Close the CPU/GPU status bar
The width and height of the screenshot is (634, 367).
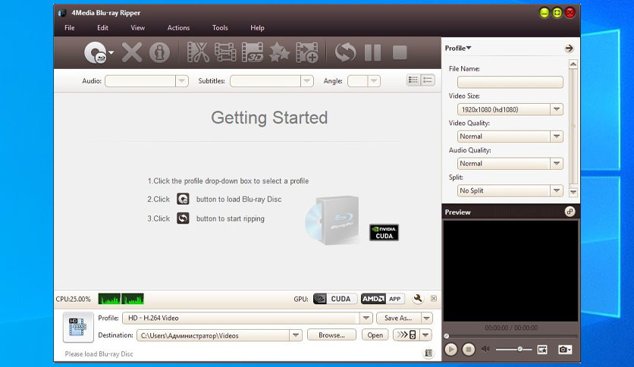434,299
